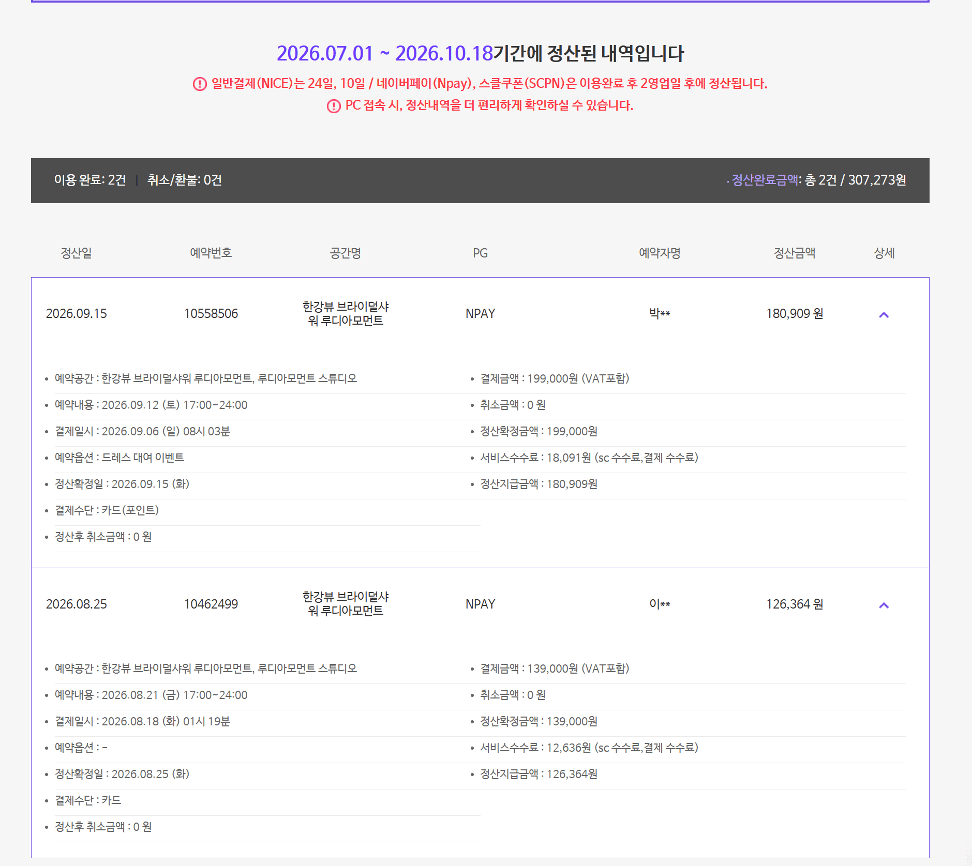
Task: Click 정산지급금액 : 126,364원 line
Action: tap(539, 774)
